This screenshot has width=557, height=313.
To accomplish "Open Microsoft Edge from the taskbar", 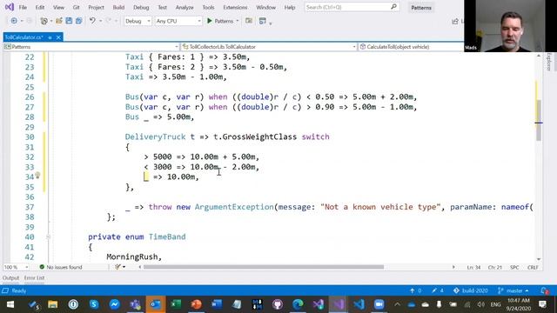I will point(298,304).
